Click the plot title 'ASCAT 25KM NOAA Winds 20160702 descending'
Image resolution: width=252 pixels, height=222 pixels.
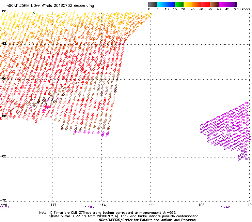click(x=50, y=5)
